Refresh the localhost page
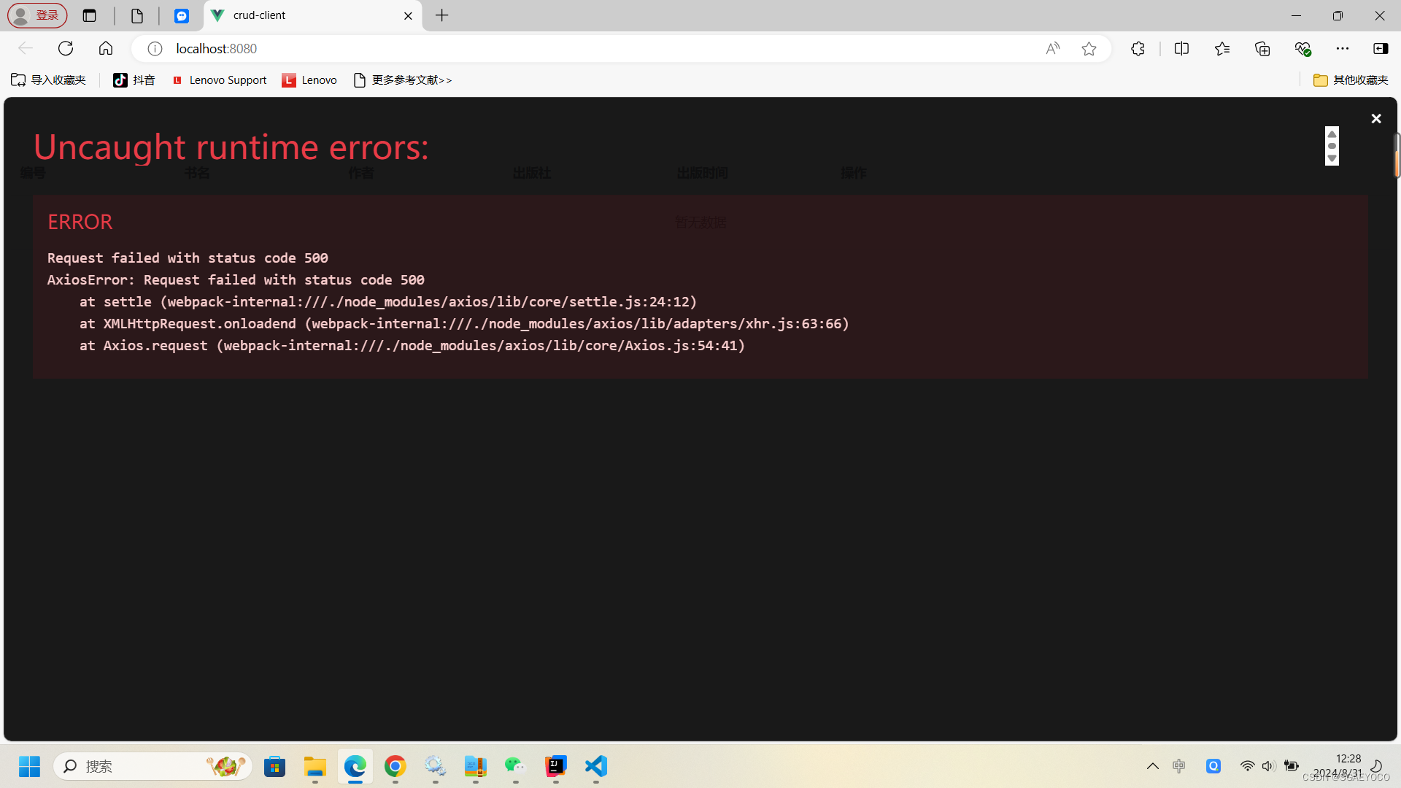 click(66, 49)
